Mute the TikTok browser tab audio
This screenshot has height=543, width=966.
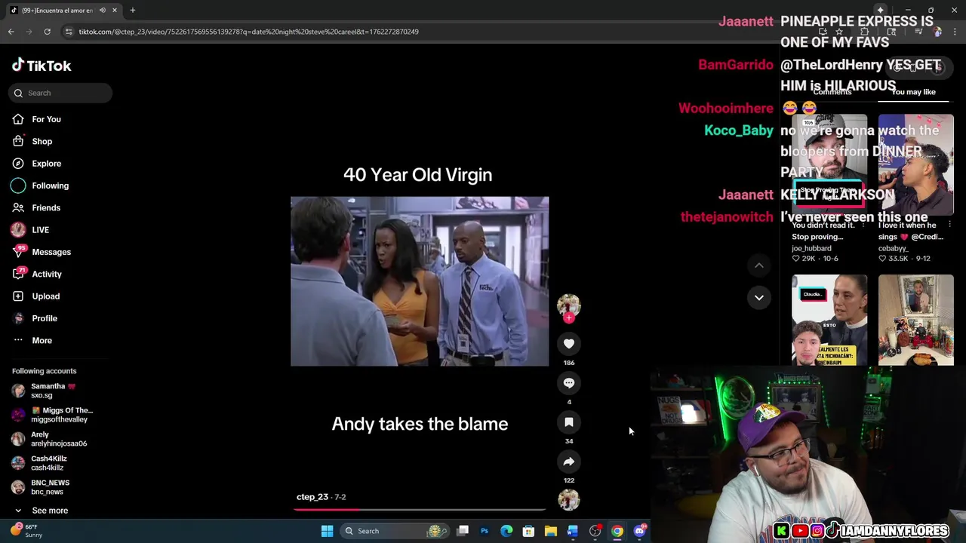pos(103,11)
